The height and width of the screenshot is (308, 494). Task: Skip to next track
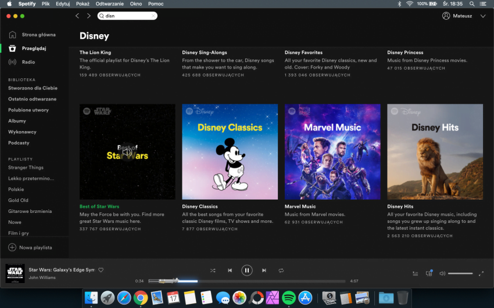click(x=264, y=270)
